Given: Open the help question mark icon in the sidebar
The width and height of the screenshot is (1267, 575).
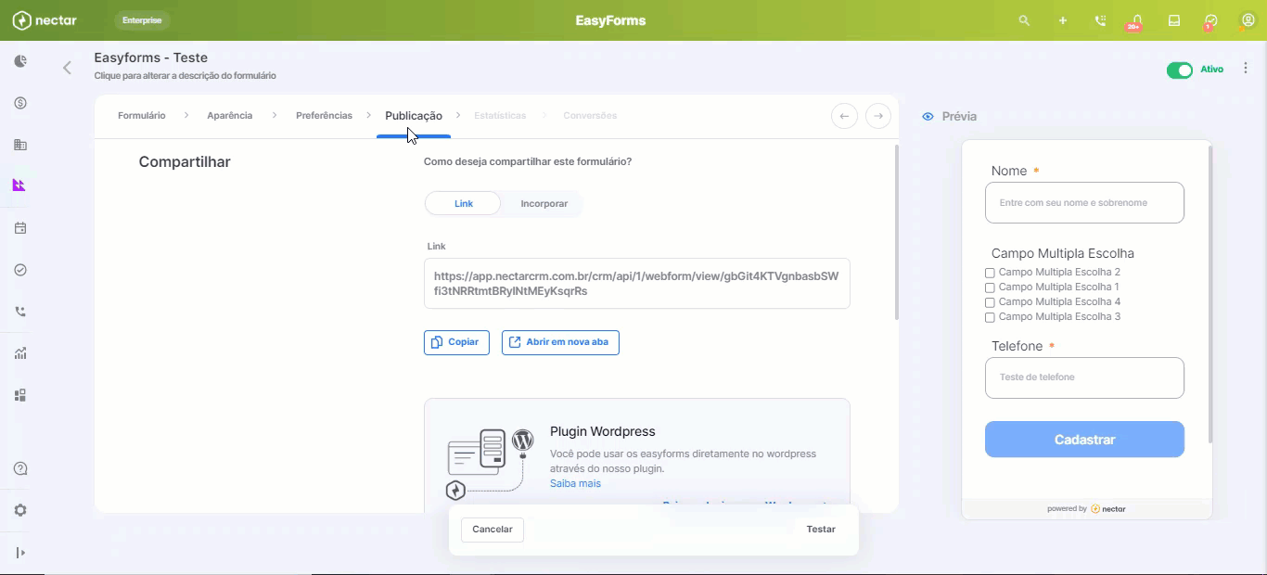Looking at the screenshot, I should coord(20,468).
